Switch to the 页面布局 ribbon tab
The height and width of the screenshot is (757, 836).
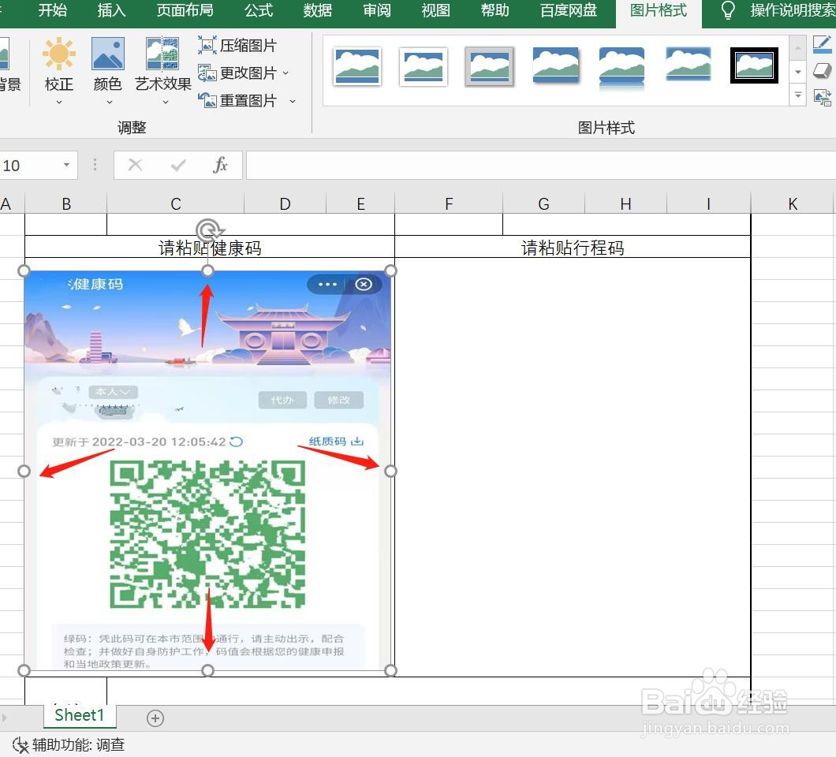[x=185, y=10]
